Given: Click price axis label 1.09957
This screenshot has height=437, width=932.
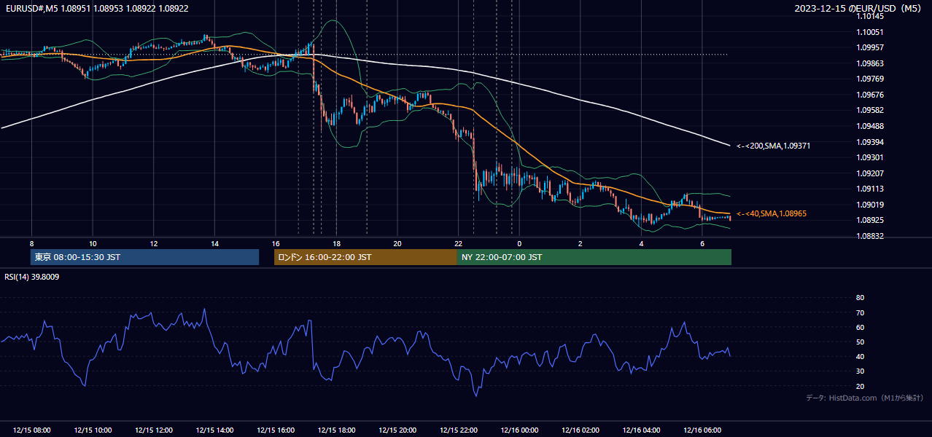Looking at the screenshot, I should [x=869, y=47].
